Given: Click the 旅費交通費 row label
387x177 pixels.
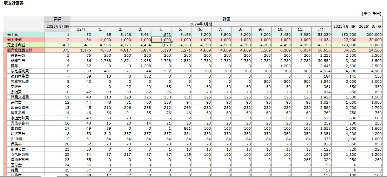Looking at the screenshot, I should pyautogui.click(x=26, y=97).
